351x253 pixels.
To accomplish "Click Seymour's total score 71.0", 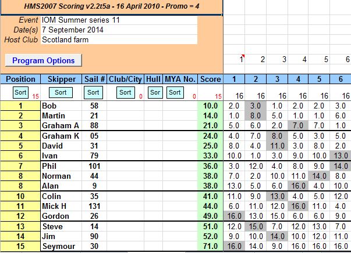I will click(210, 247).
